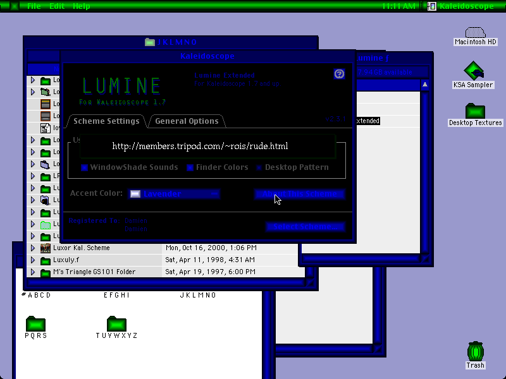Toggle the WindowShade Sounds checkbox
The width and height of the screenshot is (506, 379).
click(x=84, y=167)
